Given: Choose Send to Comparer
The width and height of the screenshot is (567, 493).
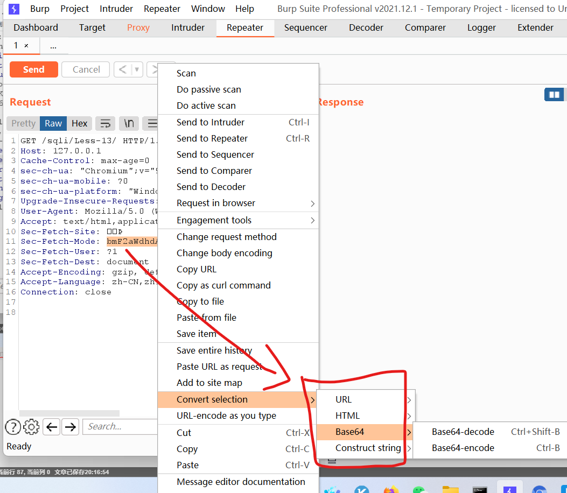Looking at the screenshot, I should click(x=239, y=171).
